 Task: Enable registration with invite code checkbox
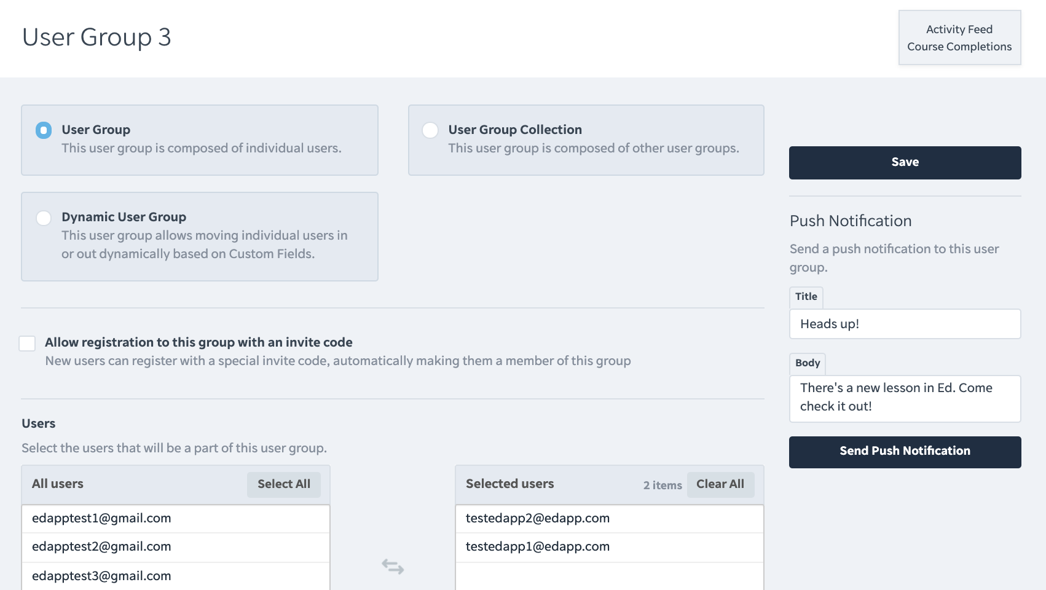[x=27, y=344]
